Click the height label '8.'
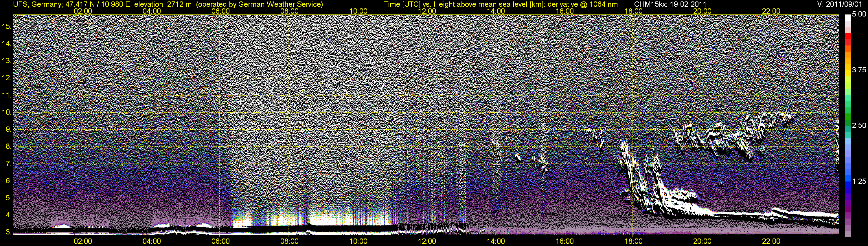 (9, 147)
